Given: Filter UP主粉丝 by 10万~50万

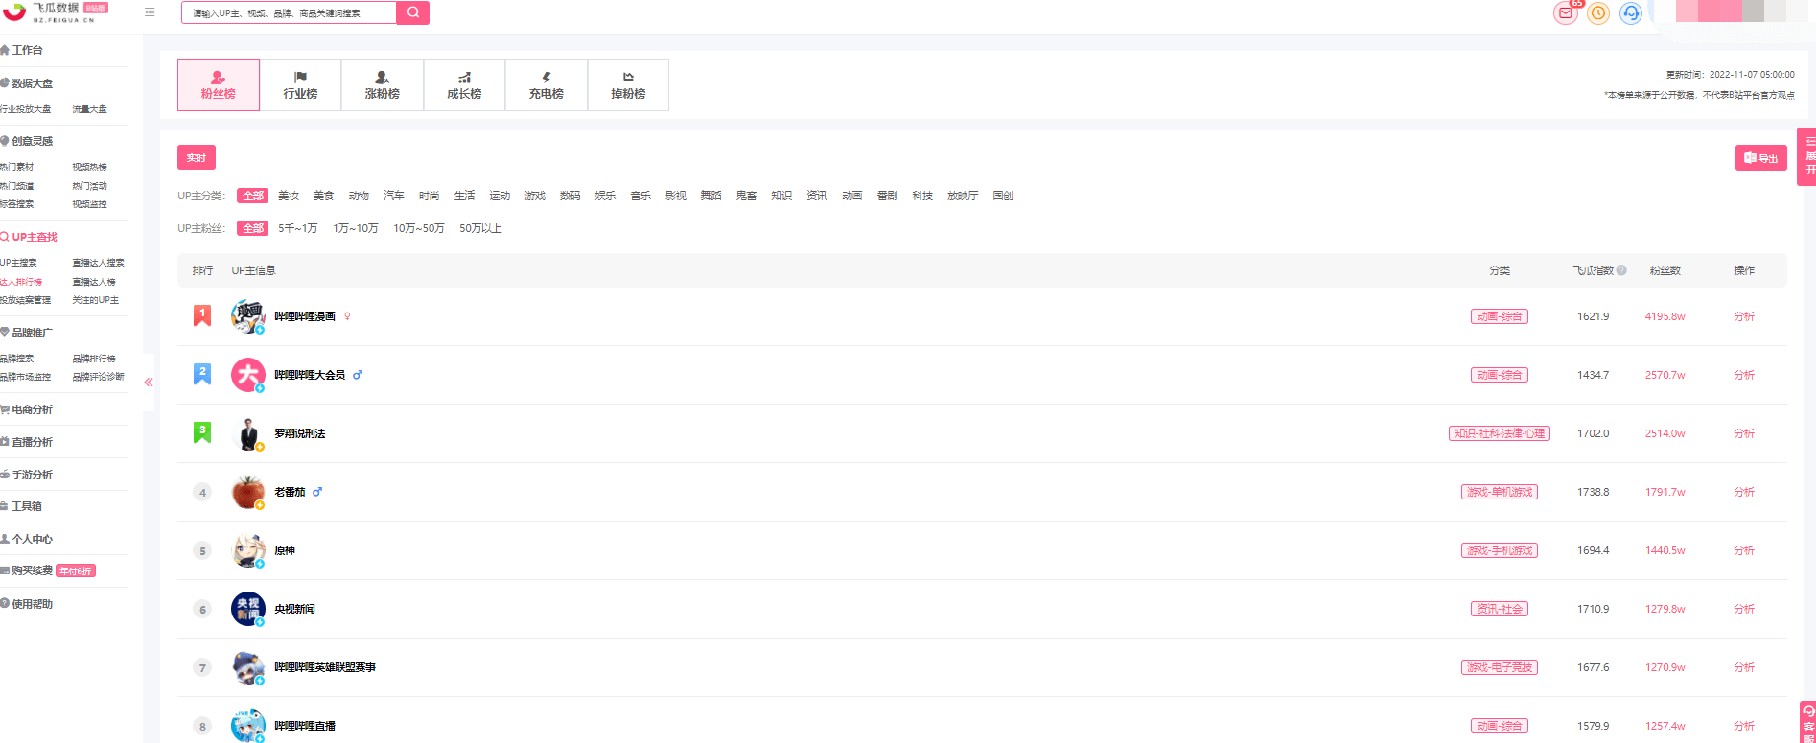Looking at the screenshot, I should (419, 228).
